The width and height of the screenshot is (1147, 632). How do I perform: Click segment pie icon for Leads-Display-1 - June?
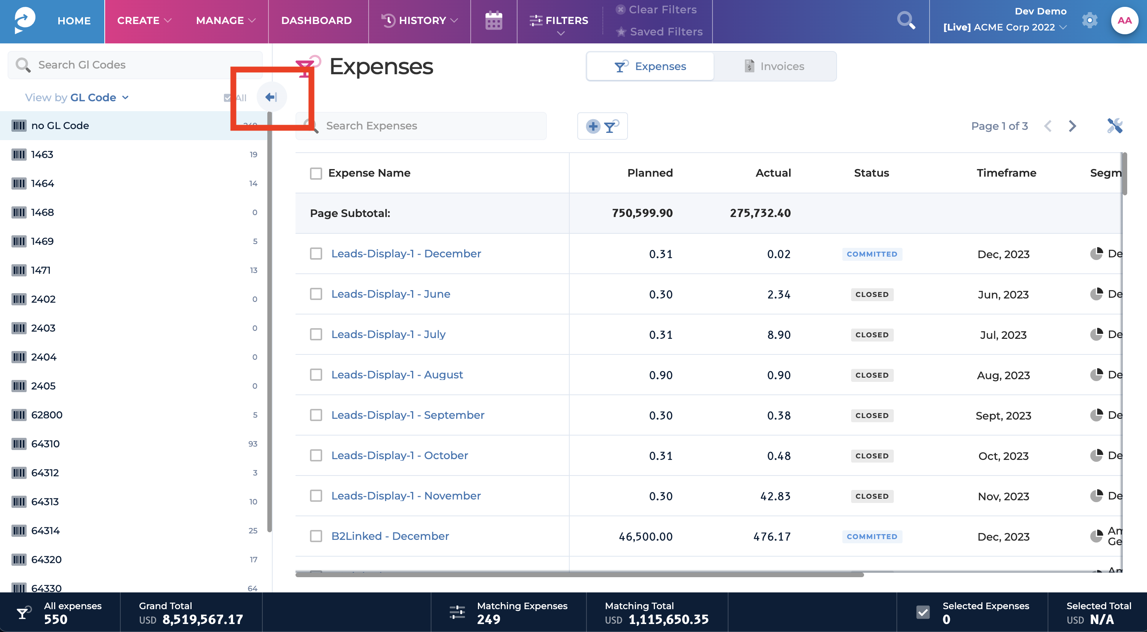1096,294
